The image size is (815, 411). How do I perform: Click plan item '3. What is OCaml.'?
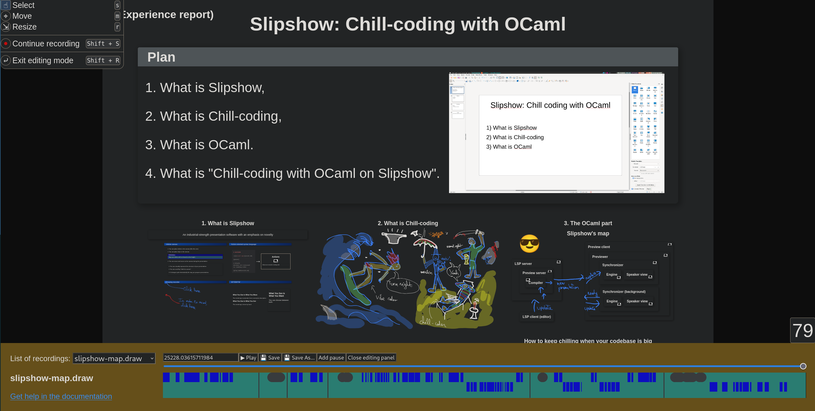tap(199, 145)
